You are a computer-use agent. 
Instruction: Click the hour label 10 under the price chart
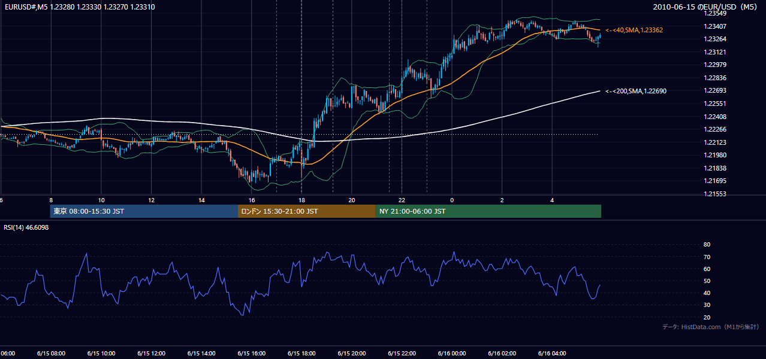click(101, 200)
